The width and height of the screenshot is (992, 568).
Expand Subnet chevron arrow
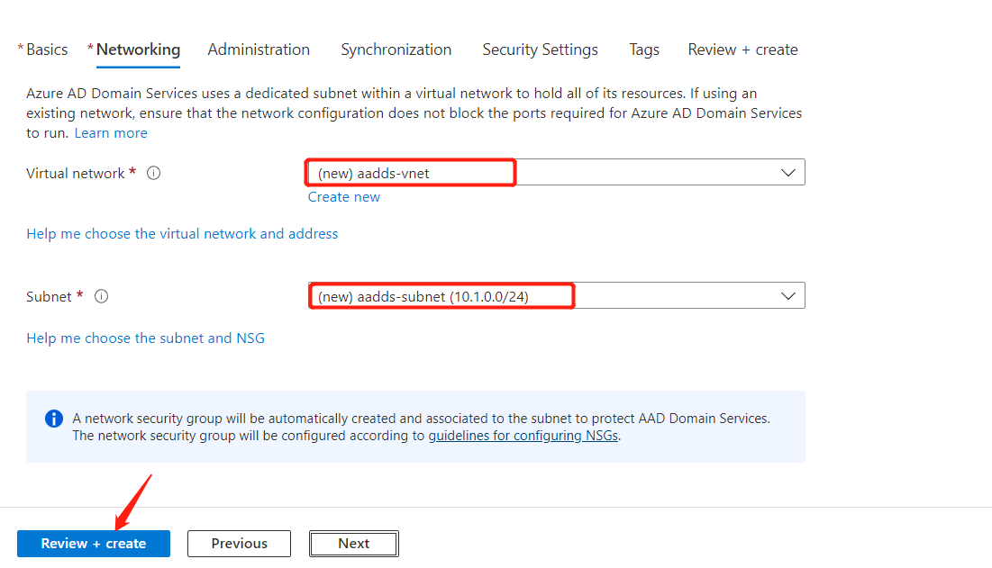click(787, 295)
